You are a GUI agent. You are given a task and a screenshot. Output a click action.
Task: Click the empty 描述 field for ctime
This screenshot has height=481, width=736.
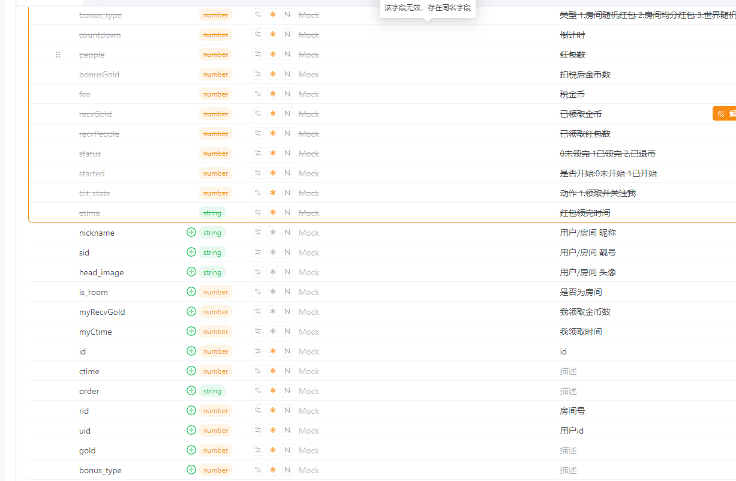(x=569, y=371)
